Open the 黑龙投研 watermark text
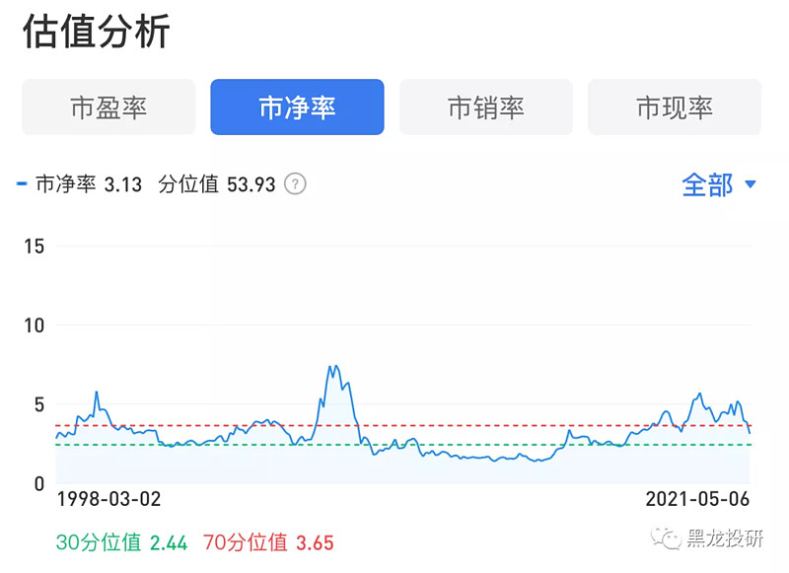The height and width of the screenshot is (573, 789). 728,538
